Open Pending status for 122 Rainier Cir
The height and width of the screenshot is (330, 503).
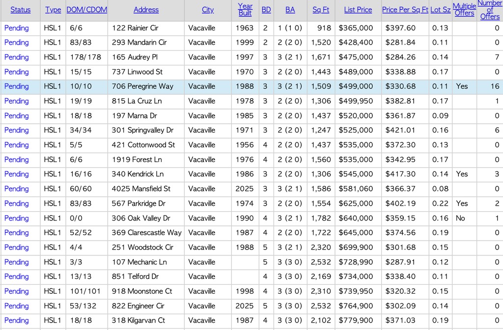17,28
